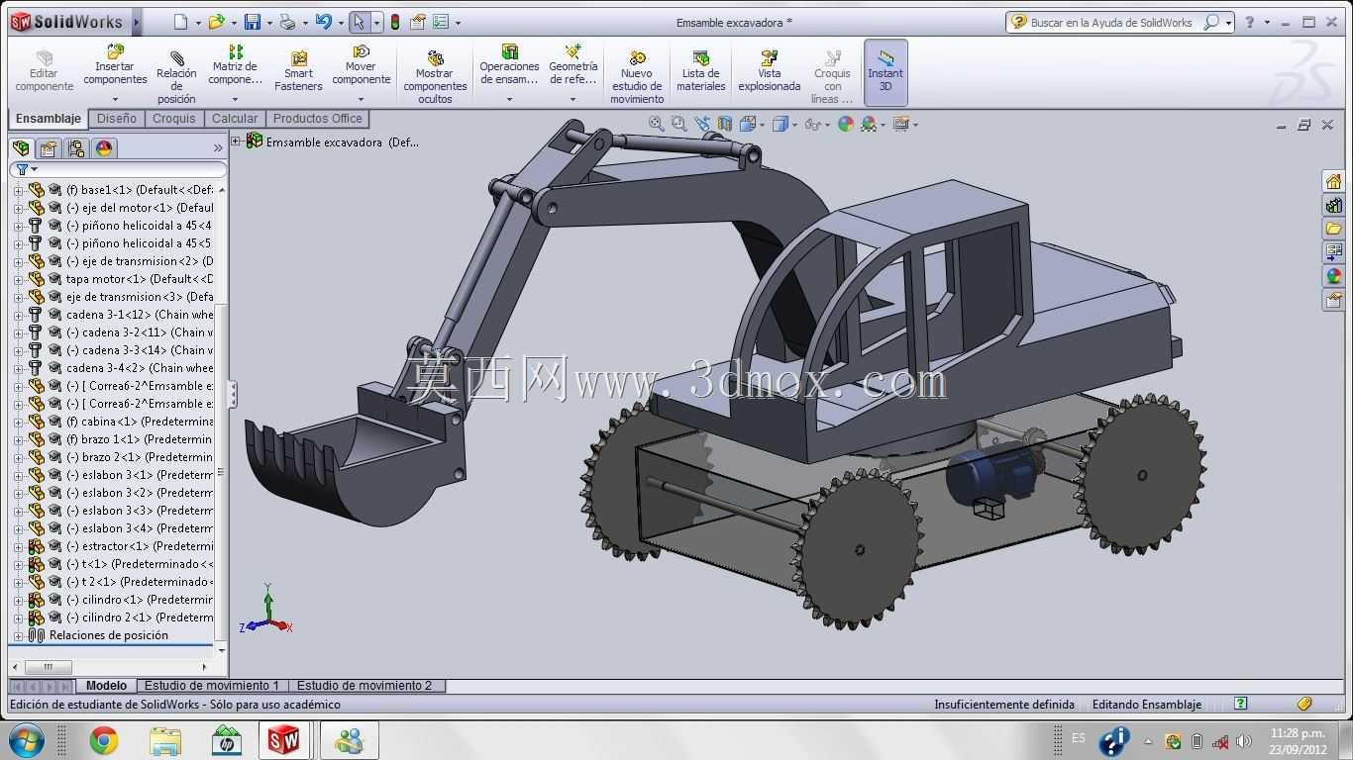Screen dimensions: 1353x760
Task: Open the DisplayManager color ball tab
Action: (x=104, y=148)
